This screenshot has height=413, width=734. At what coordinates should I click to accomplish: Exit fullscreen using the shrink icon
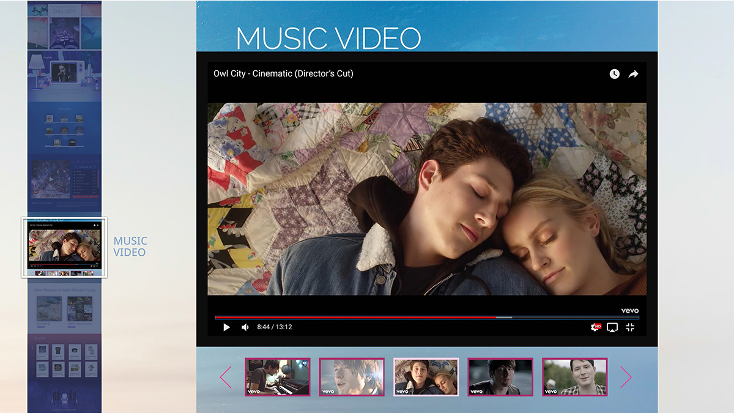coord(630,327)
